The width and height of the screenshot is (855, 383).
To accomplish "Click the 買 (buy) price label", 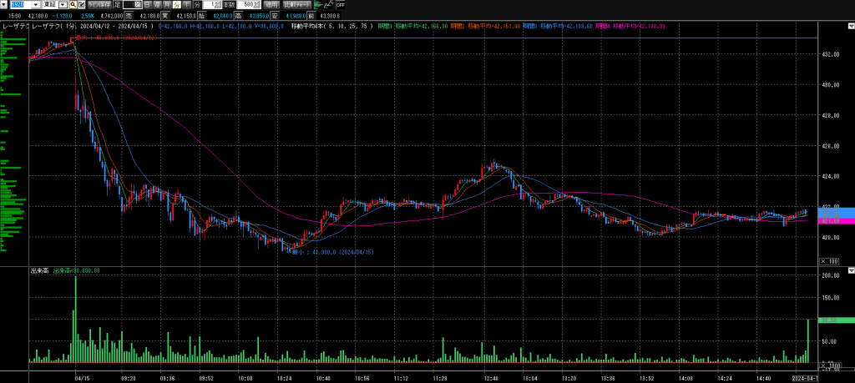I will pyautogui.click(x=165, y=15).
